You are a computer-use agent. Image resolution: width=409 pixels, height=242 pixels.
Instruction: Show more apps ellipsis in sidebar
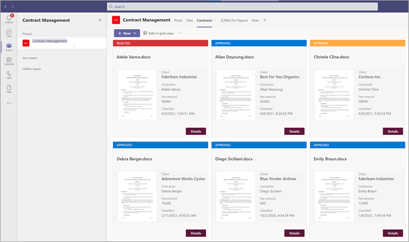9,103
